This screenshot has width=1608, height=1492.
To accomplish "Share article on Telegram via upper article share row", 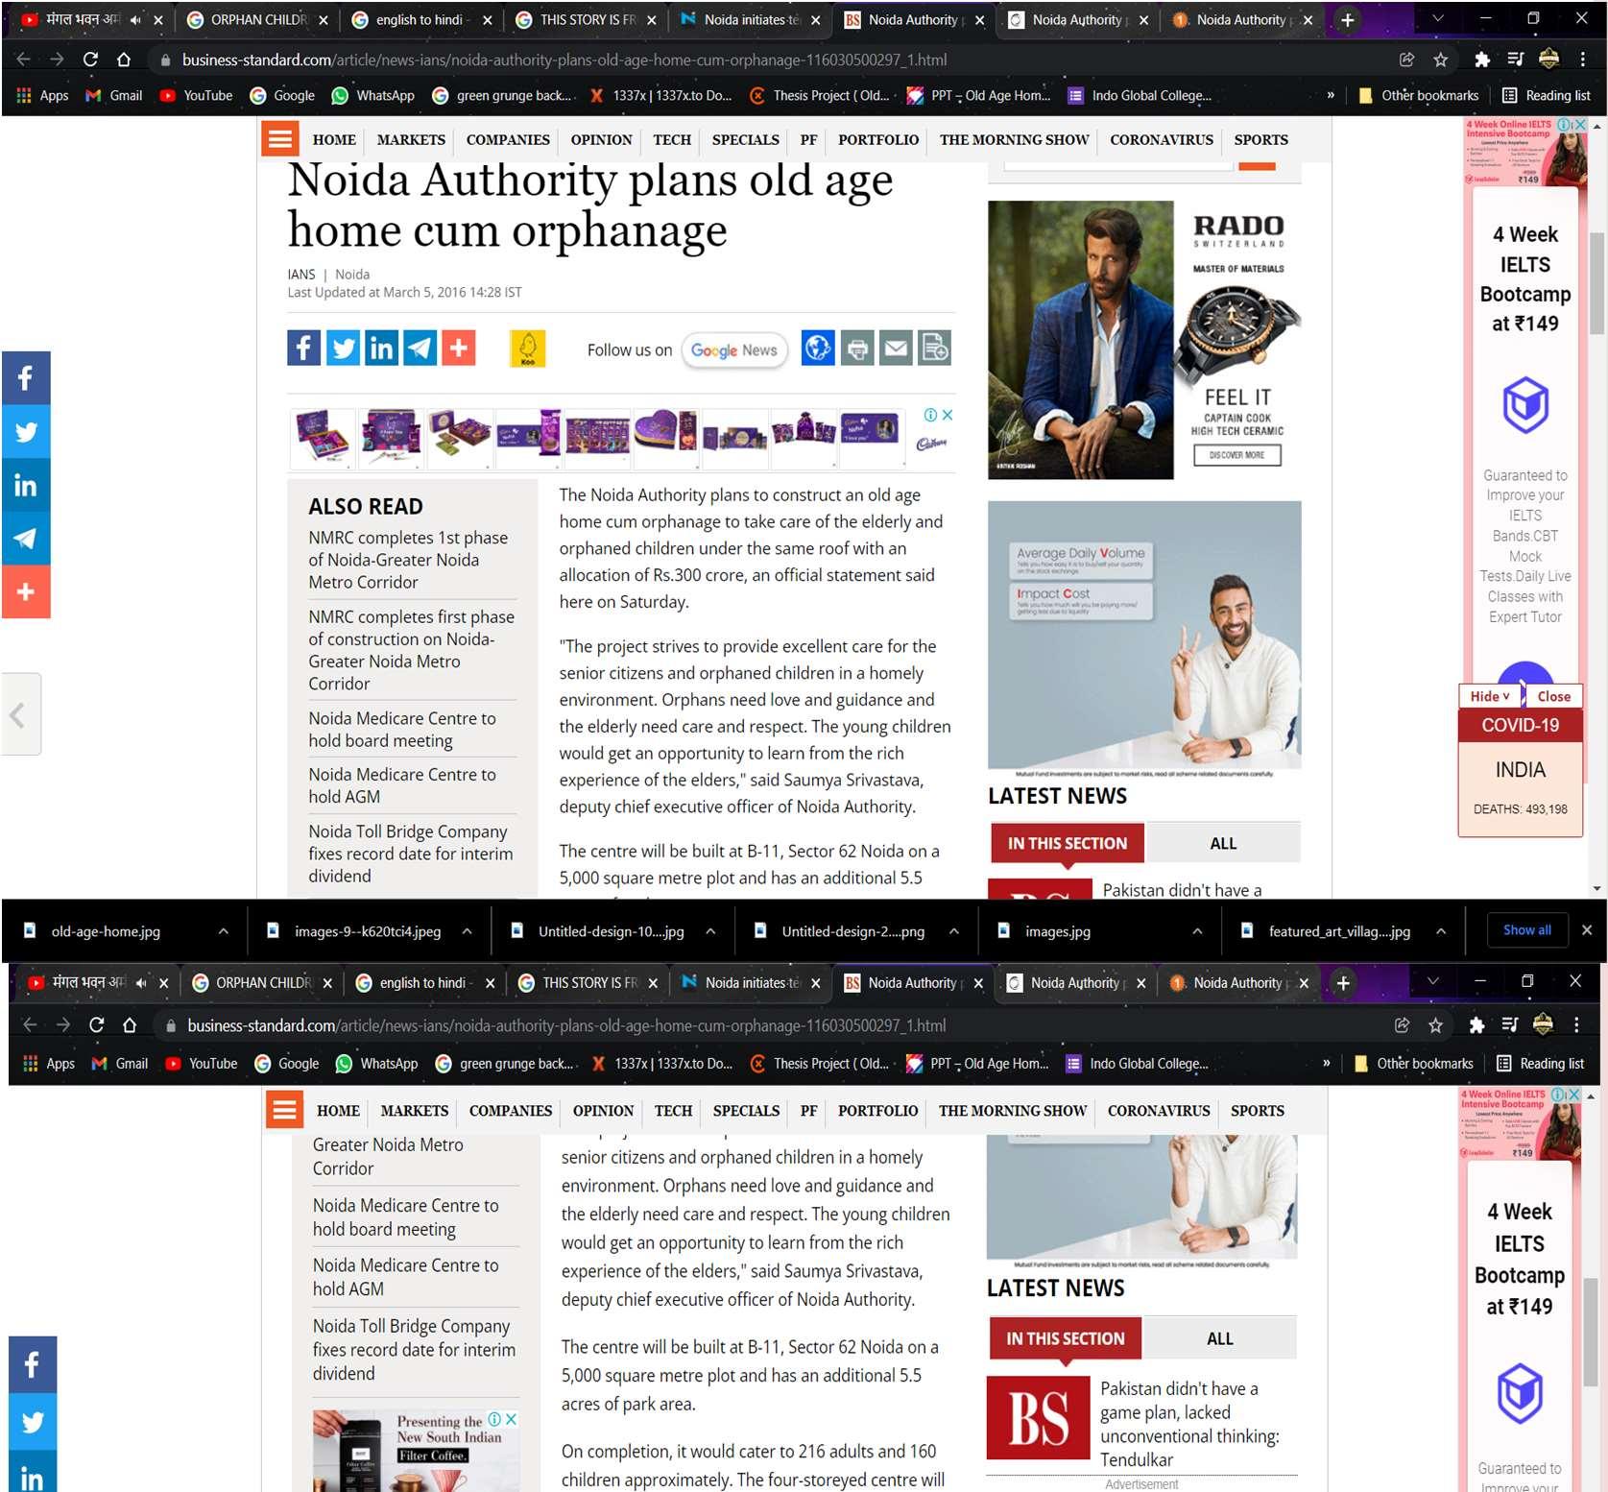I will point(420,348).
